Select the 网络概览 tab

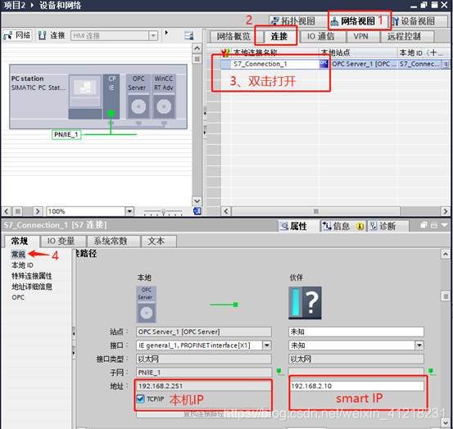(x=233, y=36)
